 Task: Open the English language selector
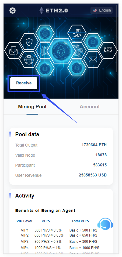tap(101, 10)
